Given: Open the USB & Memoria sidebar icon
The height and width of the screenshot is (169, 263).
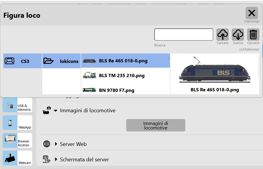Looking at the screenshot, I should (x=17, y=105).
